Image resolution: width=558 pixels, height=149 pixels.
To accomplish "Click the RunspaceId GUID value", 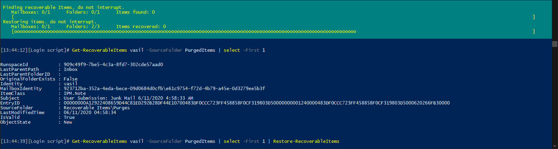I will (113, 64).
